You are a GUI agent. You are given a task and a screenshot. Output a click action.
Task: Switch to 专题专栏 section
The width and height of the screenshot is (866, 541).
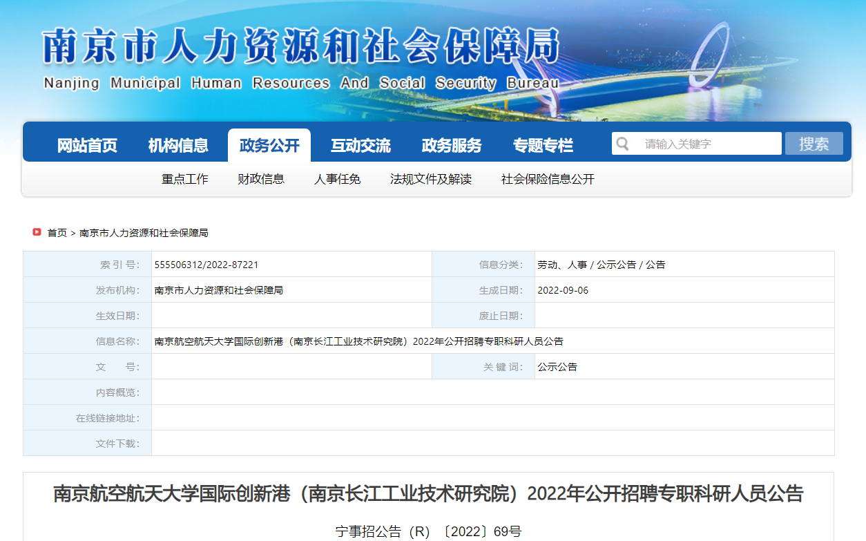coord(543,146)
